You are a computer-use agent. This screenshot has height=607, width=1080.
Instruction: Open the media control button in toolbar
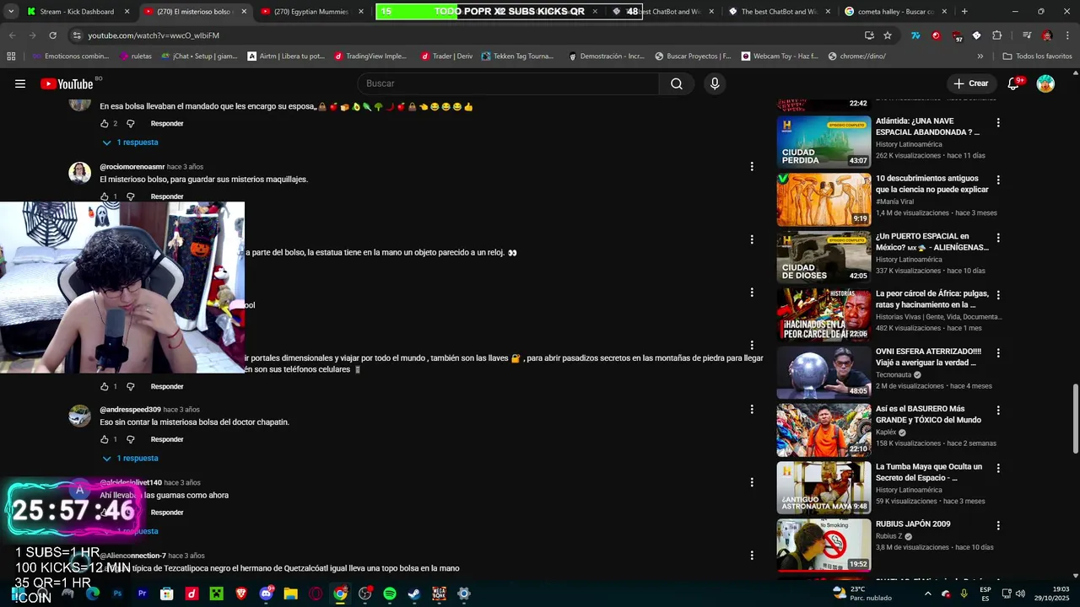point(1026,35)
